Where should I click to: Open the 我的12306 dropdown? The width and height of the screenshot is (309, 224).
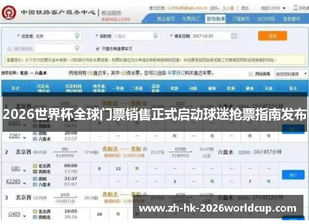point(273,8)
